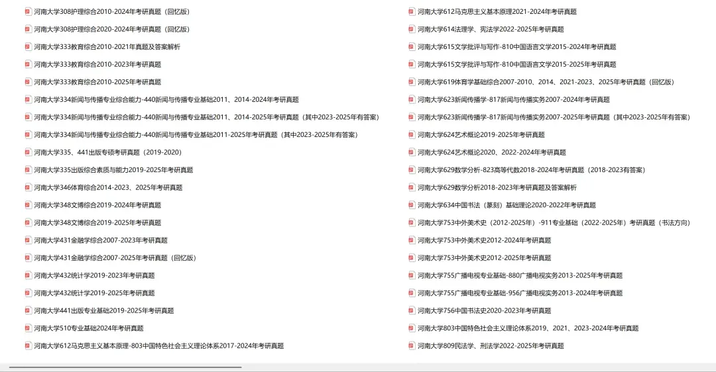The width and height of the screenshot is (716, 372).
Task: Click PDF icon of 334新闻与传播 2011、2014-2024 file
Action: [28, 99]
